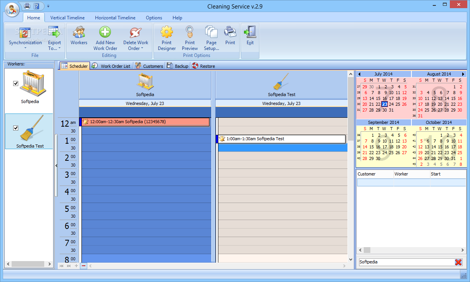Select the 12:00am-12:30am Softpedia appointment
The width and height of the screenshot is (470, 282).
[144, 122]
